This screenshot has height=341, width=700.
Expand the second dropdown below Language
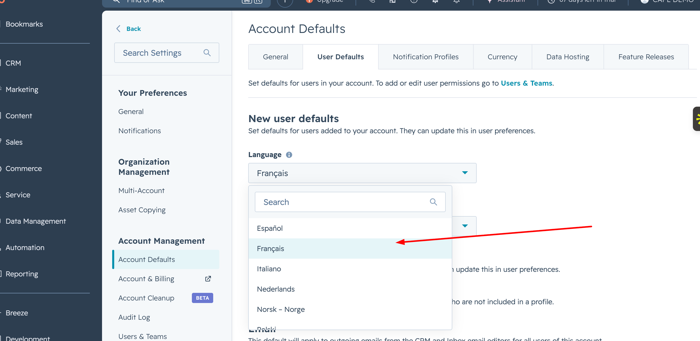(x=465, y=226)
